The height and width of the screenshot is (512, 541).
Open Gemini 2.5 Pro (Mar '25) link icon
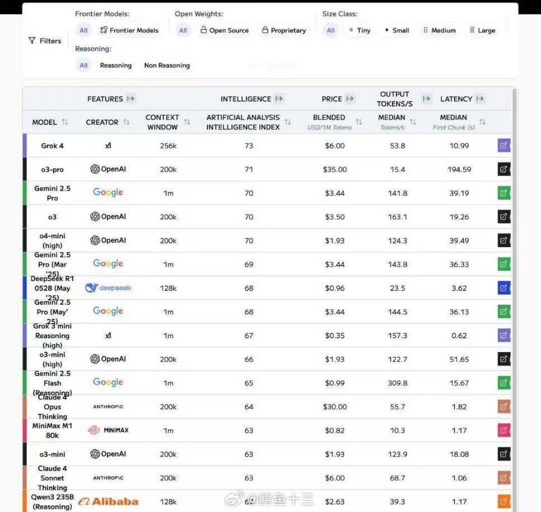pos(504,264)
